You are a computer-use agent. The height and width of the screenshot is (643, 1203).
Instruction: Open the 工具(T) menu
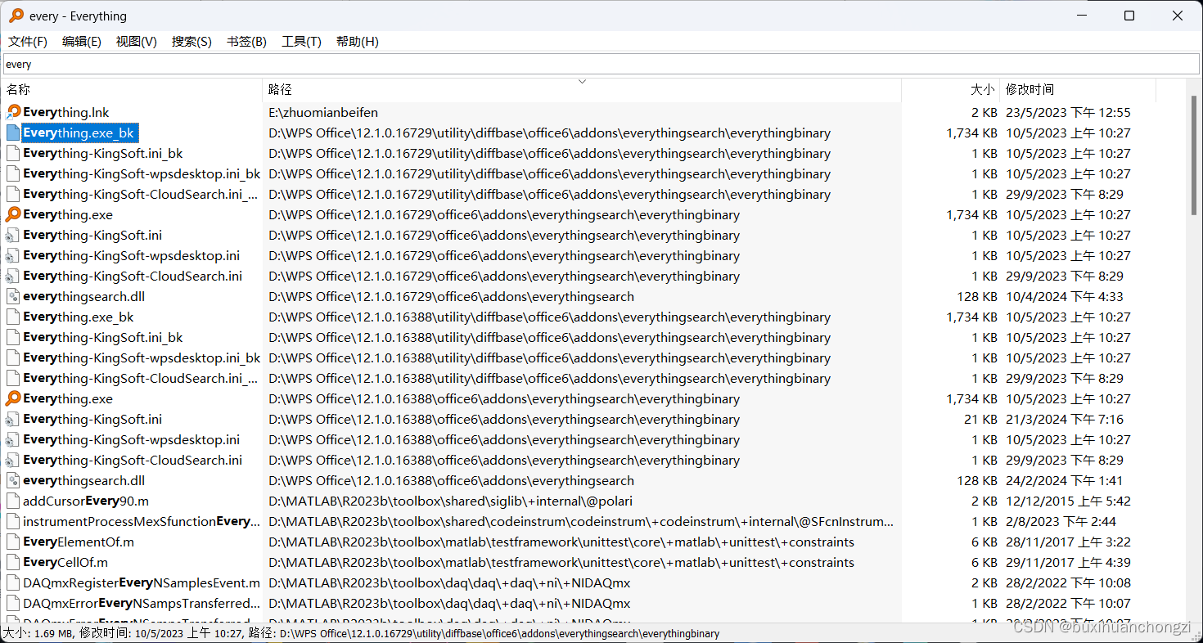tap(301, 42)
